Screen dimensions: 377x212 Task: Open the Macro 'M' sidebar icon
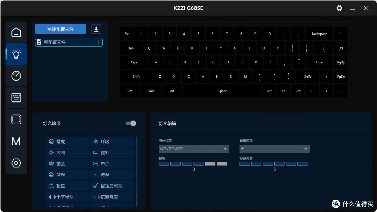[16, 141]
